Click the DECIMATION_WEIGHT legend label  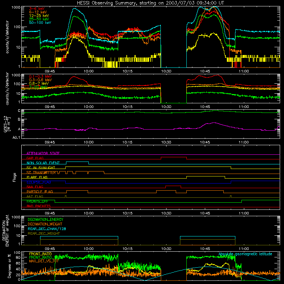point(45,224)
